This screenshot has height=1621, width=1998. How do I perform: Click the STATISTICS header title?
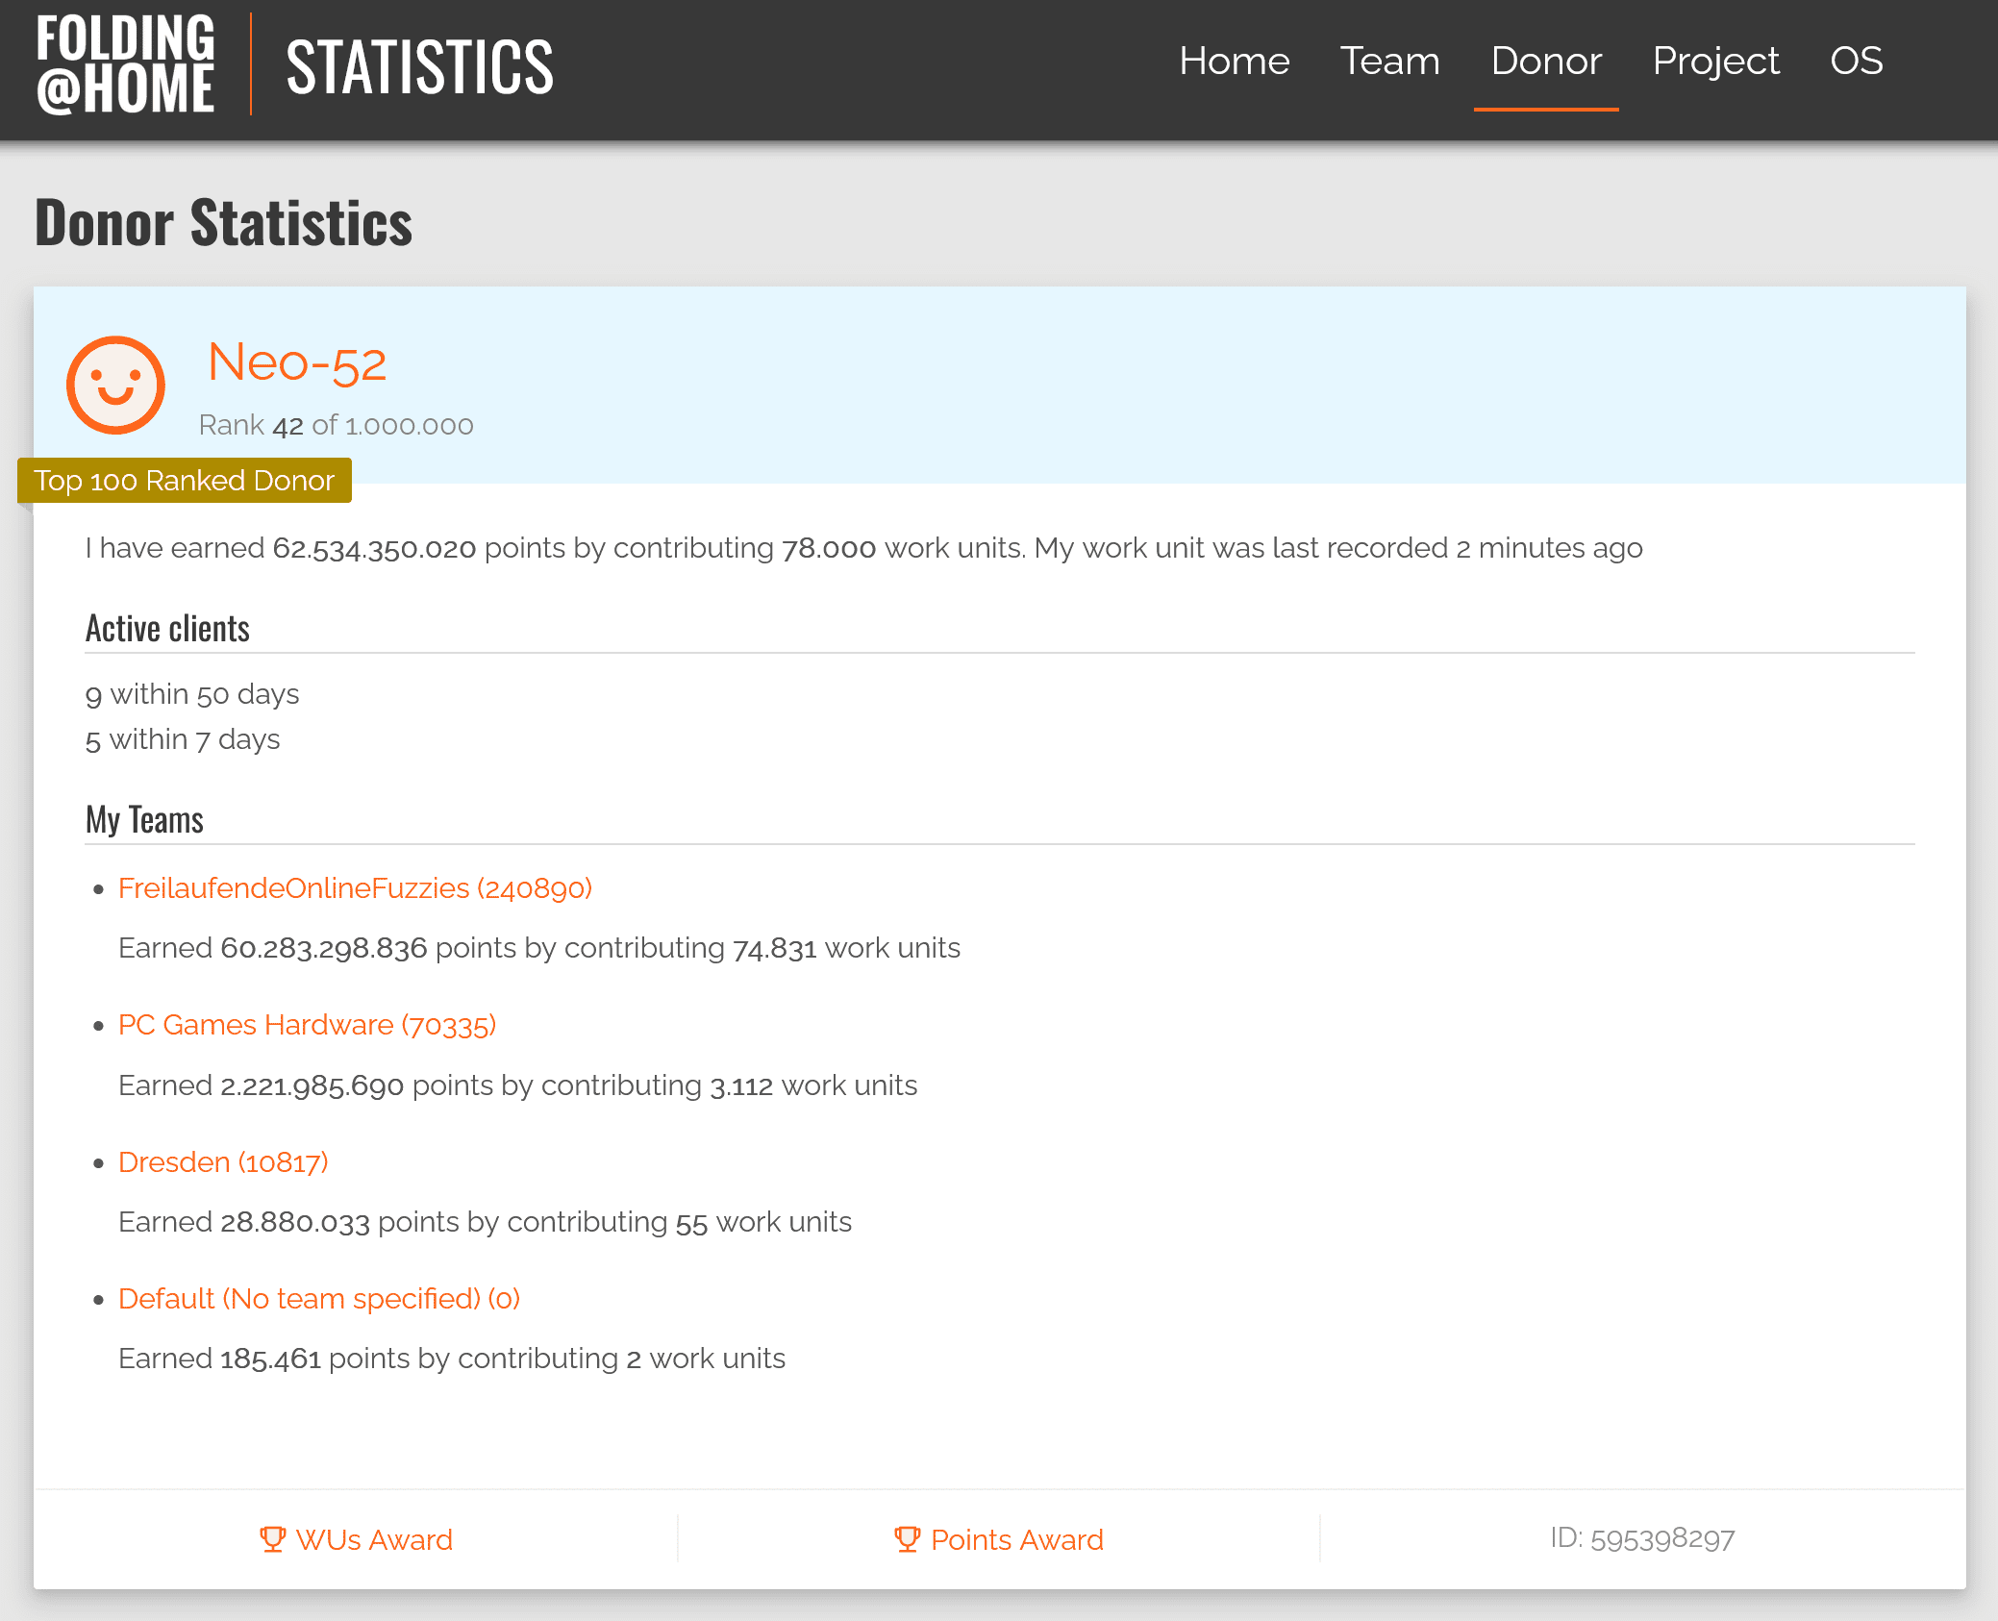tap(419, 66)
